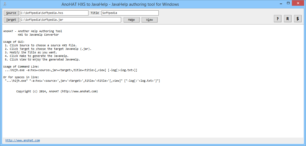Click line '2. Click Target to choose the target JavaHelp'
This screenshot has height=146, width=306.
click(x=48, y=49)
